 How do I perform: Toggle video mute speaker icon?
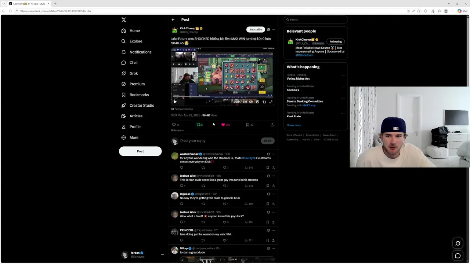click(251, 102)
